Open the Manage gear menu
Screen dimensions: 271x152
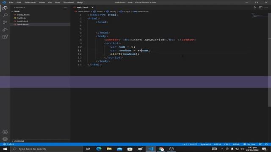pyautogui.click(x=5, y=139)
